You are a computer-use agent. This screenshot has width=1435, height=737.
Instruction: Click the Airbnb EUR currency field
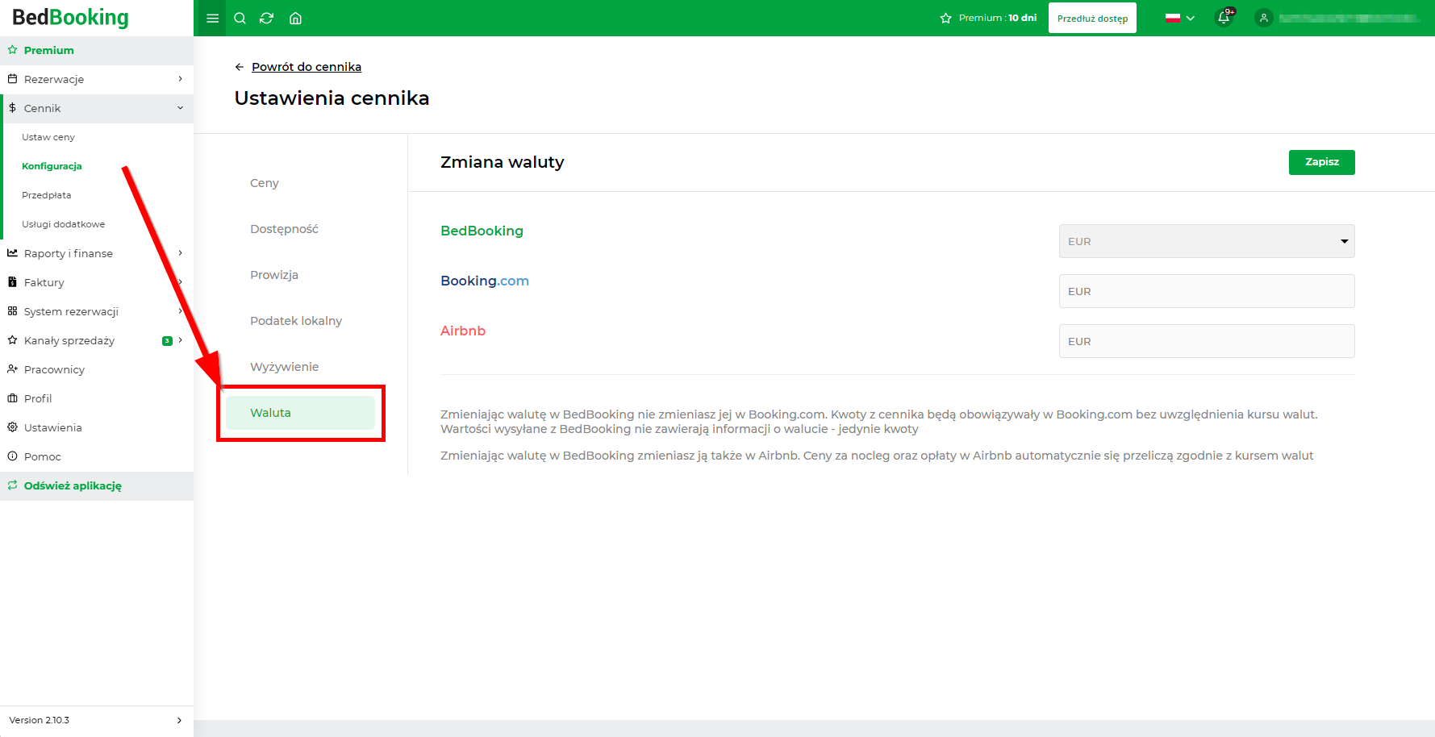tap(1206, 341)
